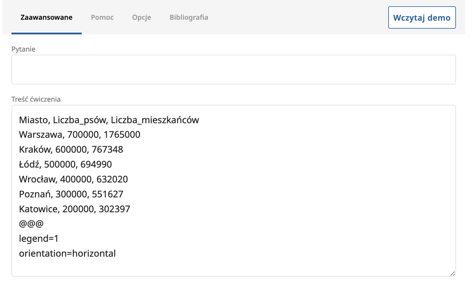Click the orientation=horizontal setting line

67,254
